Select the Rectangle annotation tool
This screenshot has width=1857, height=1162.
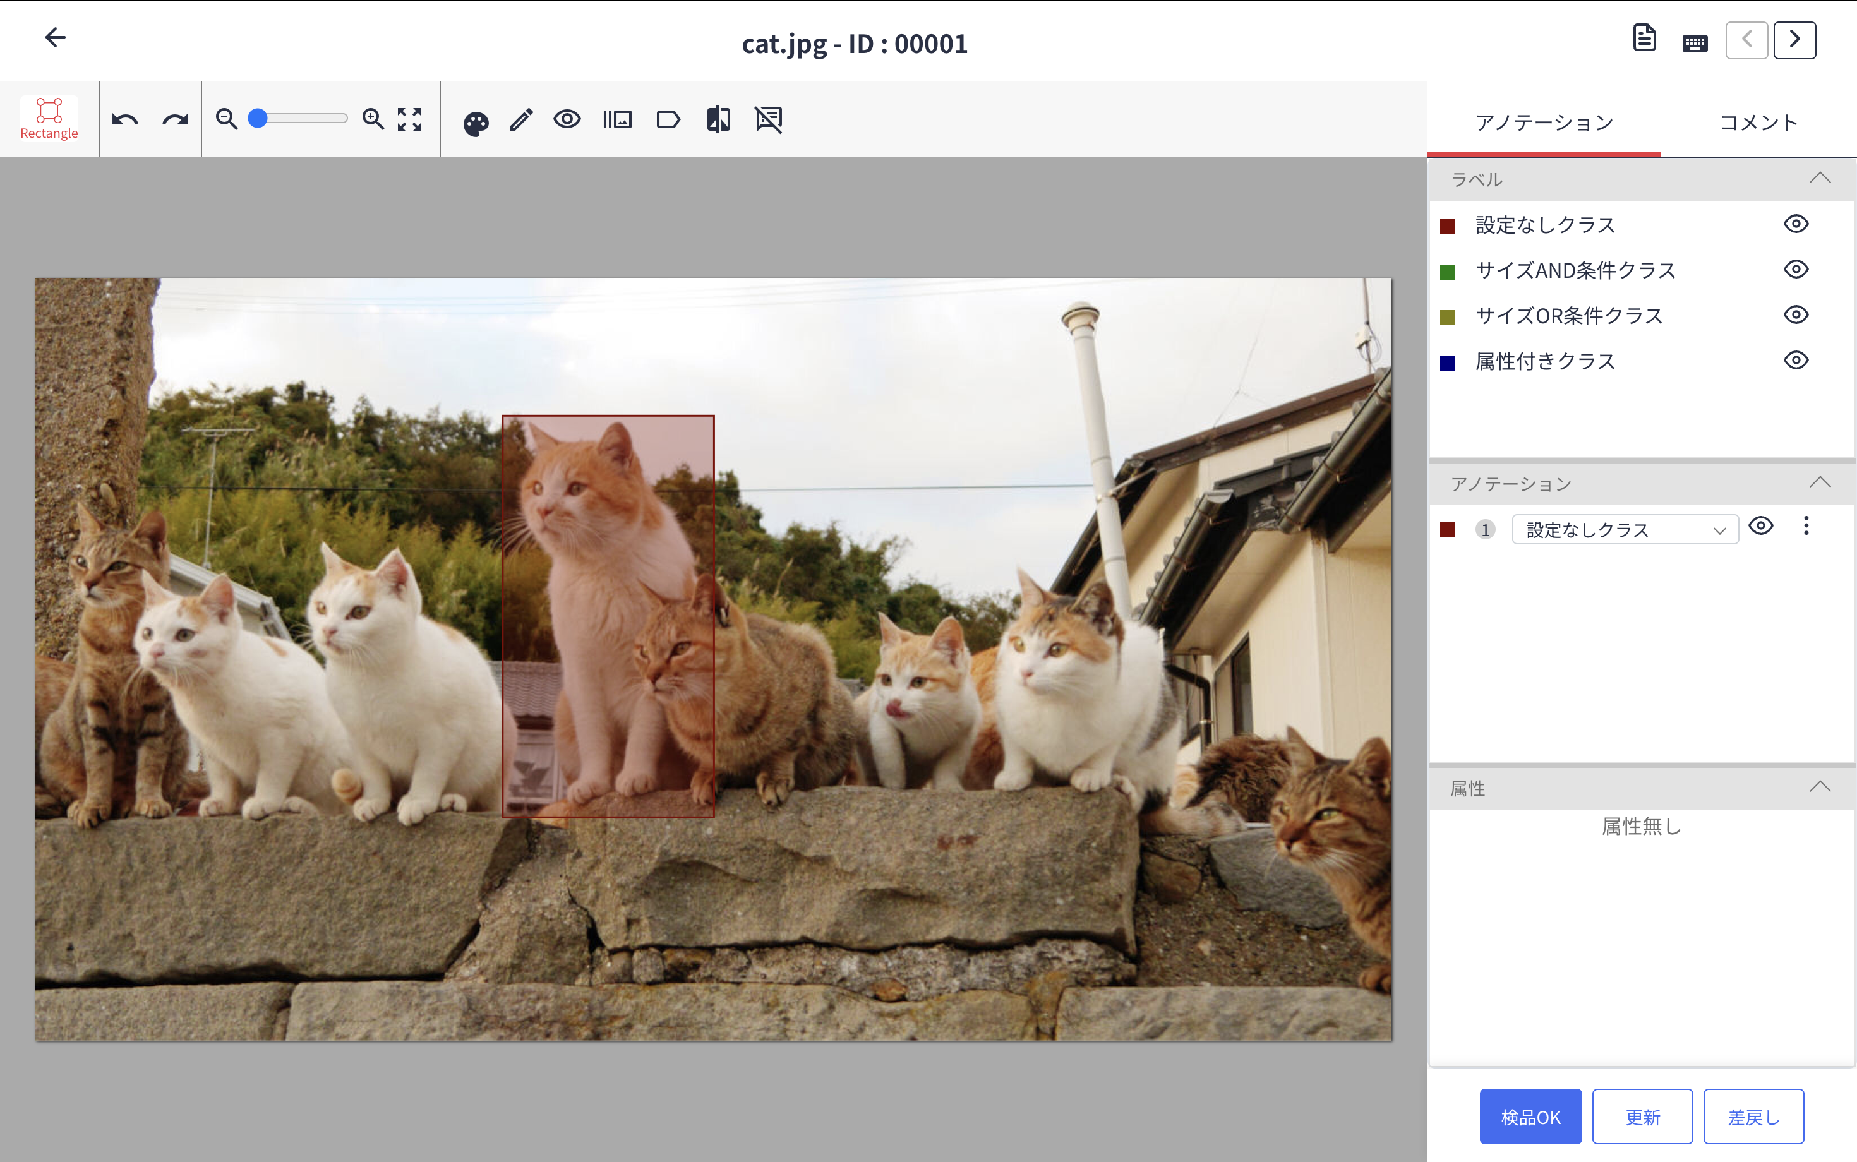point(49,118)
